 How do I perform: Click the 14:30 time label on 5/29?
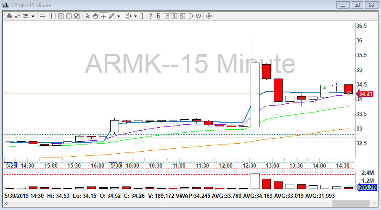pyautogui.click(x=27, y=165)
